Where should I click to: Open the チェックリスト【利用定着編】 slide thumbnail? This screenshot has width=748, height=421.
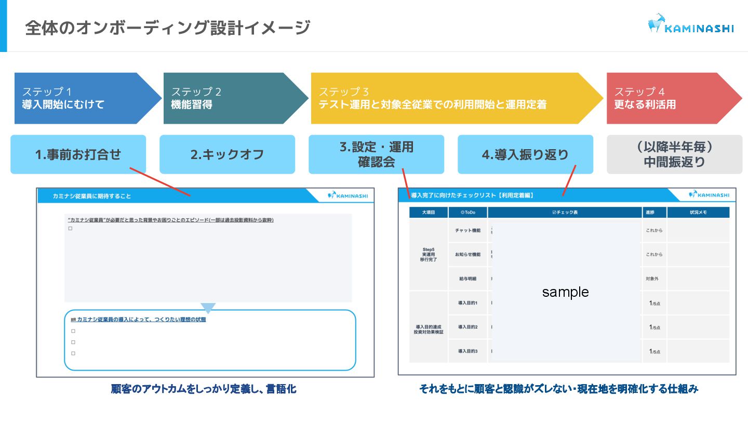point(567,281)
